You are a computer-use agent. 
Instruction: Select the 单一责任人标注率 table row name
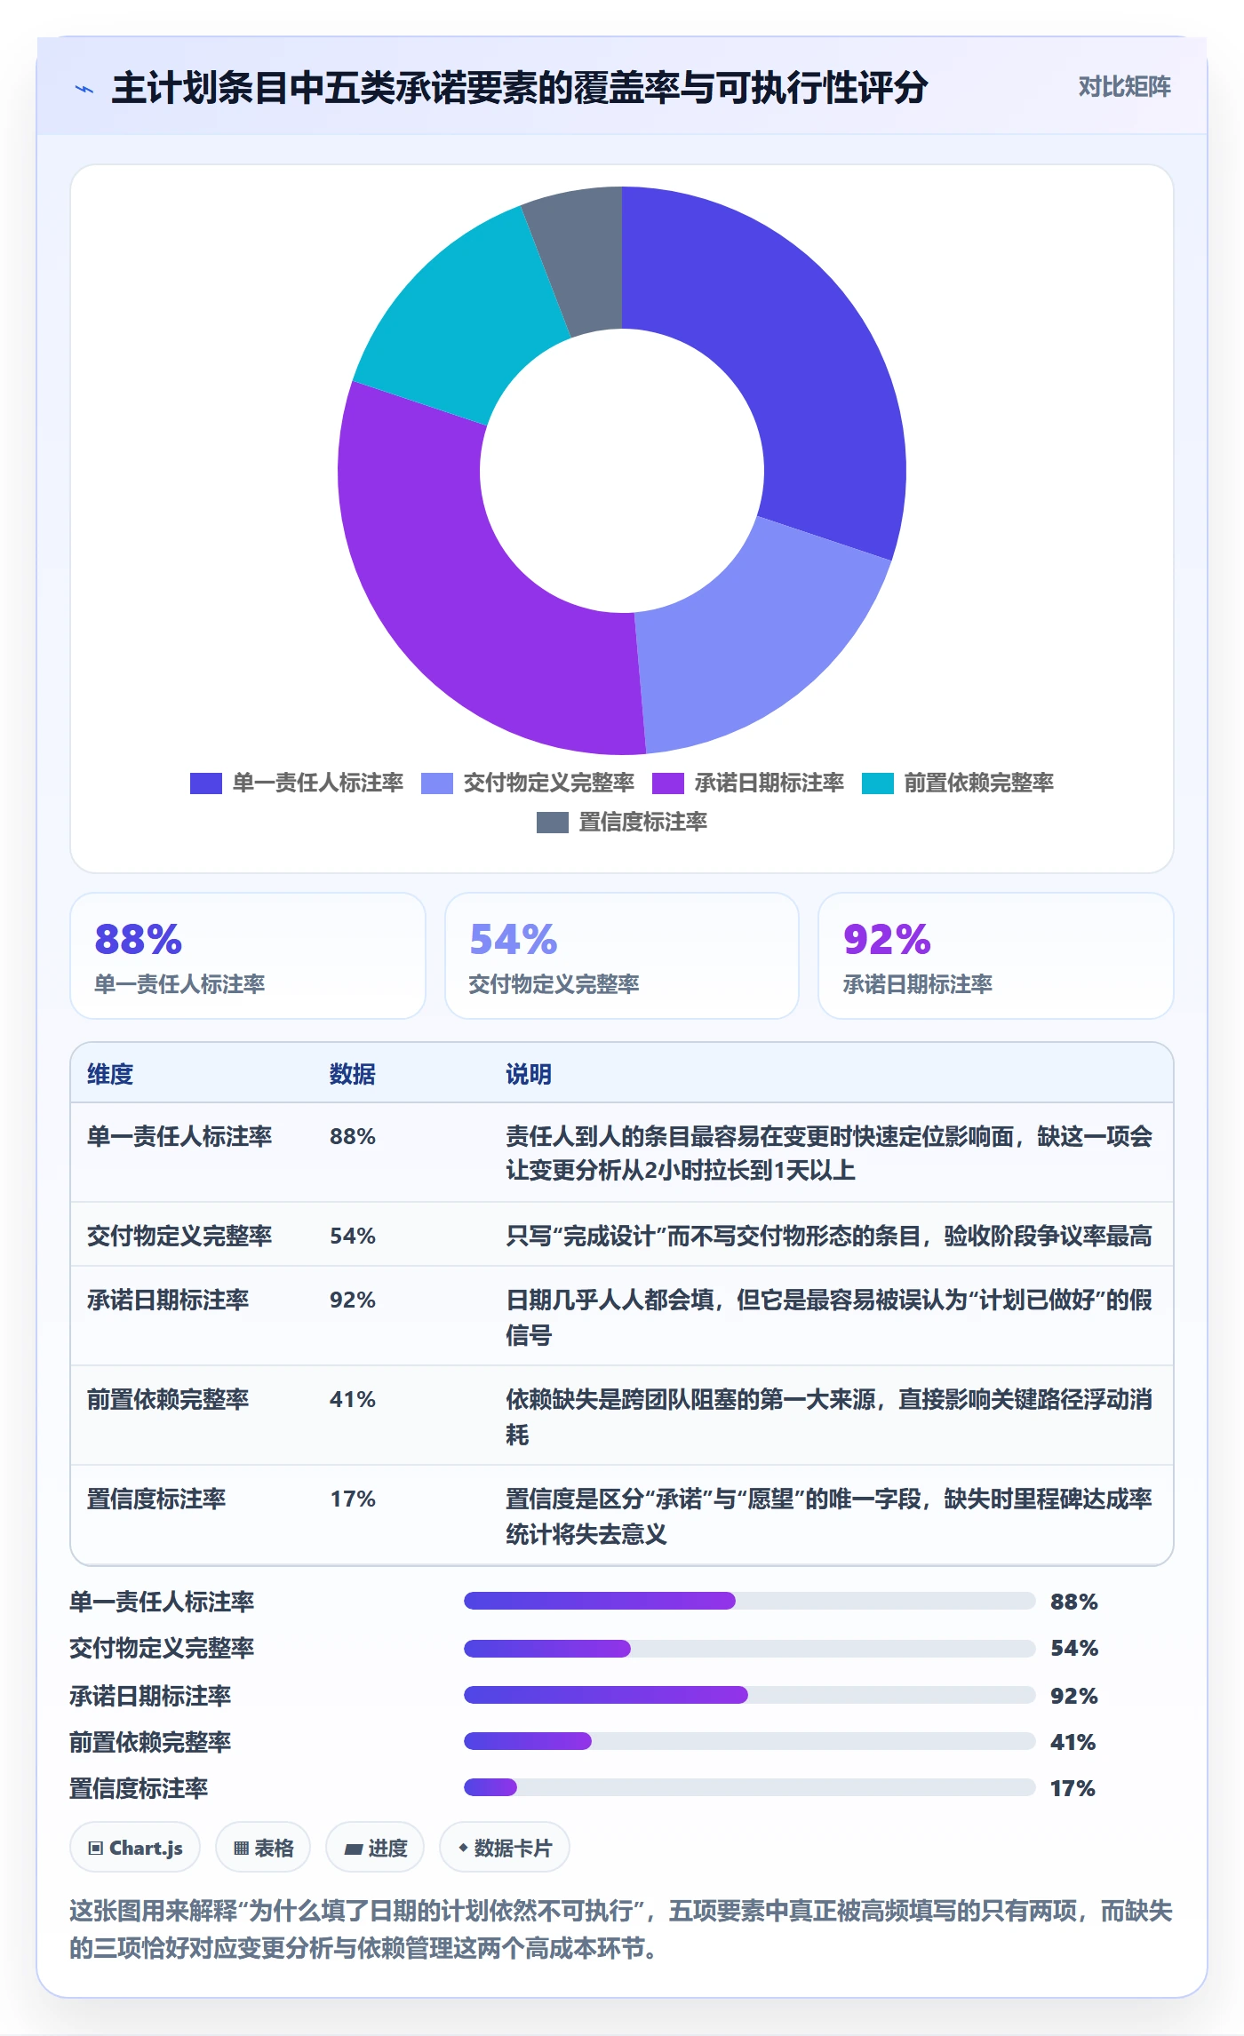[179, 1136]
